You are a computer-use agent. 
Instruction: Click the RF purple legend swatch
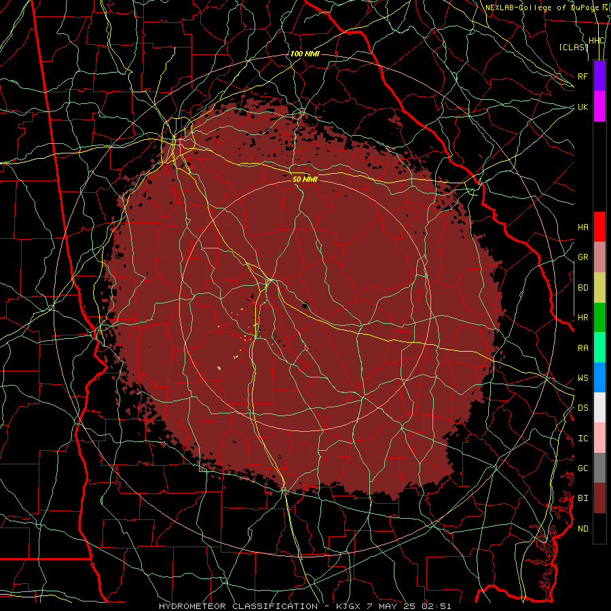[x=599, y=76]
